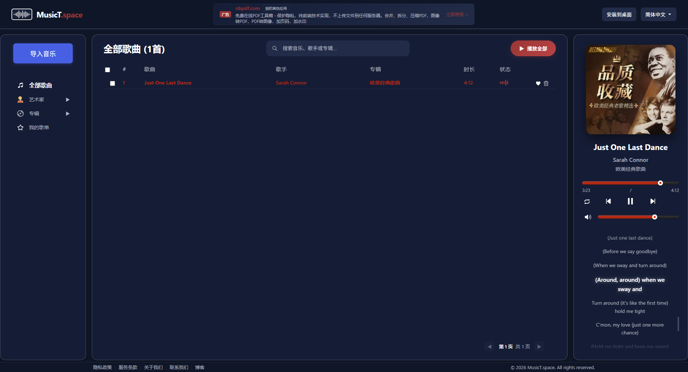Mute audio with the speaker icon

point(588,217)
